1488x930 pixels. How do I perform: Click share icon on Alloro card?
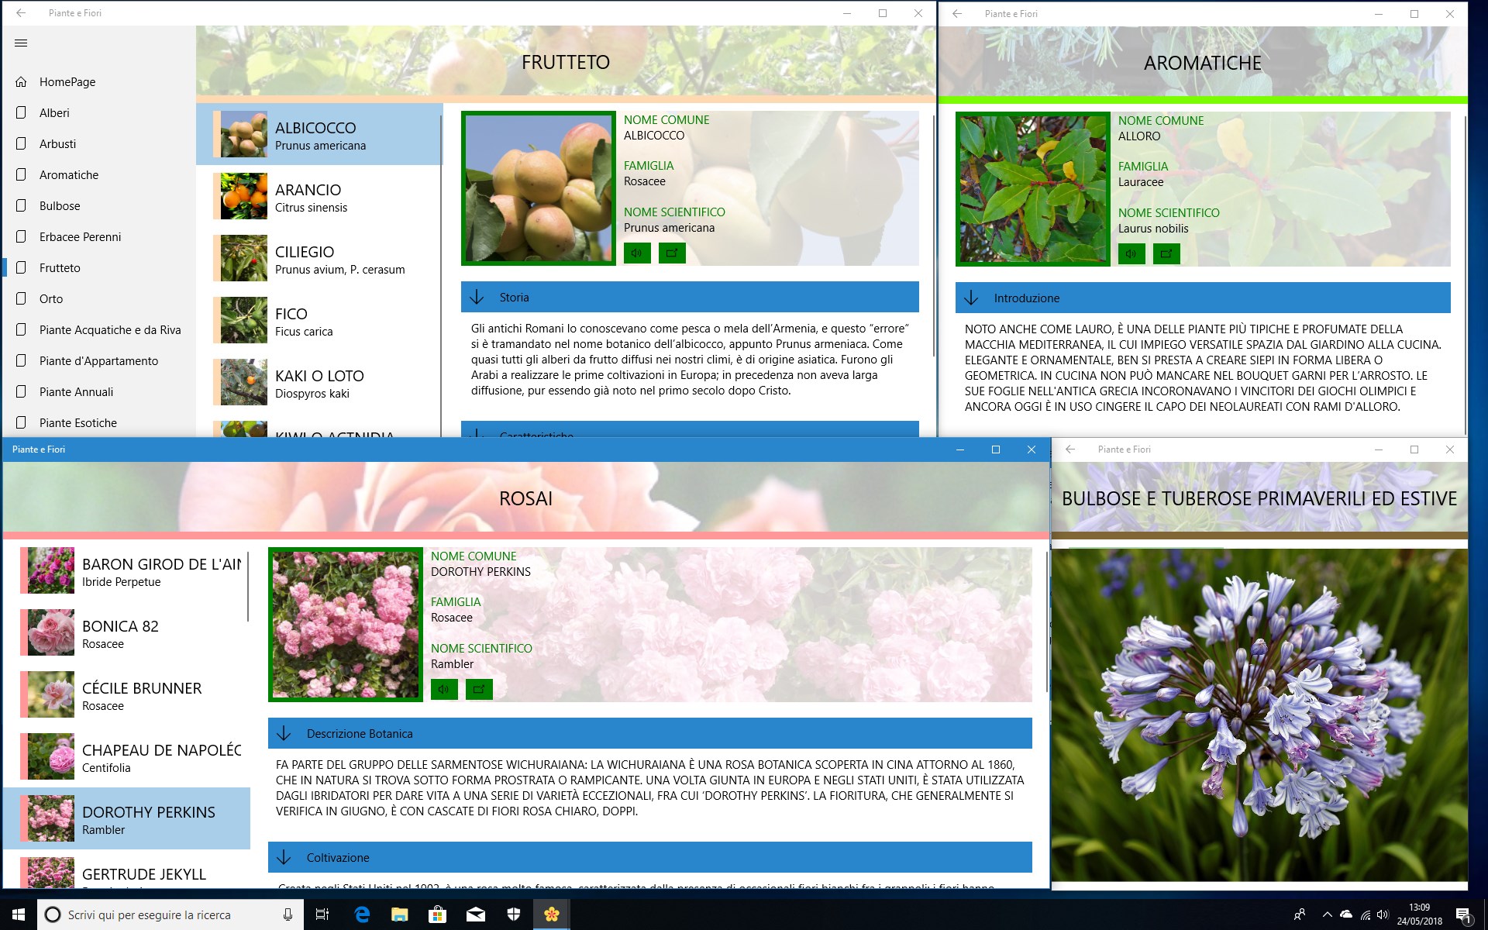point(1166,253)
